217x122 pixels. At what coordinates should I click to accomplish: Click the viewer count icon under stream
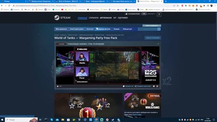pos(58,86)
